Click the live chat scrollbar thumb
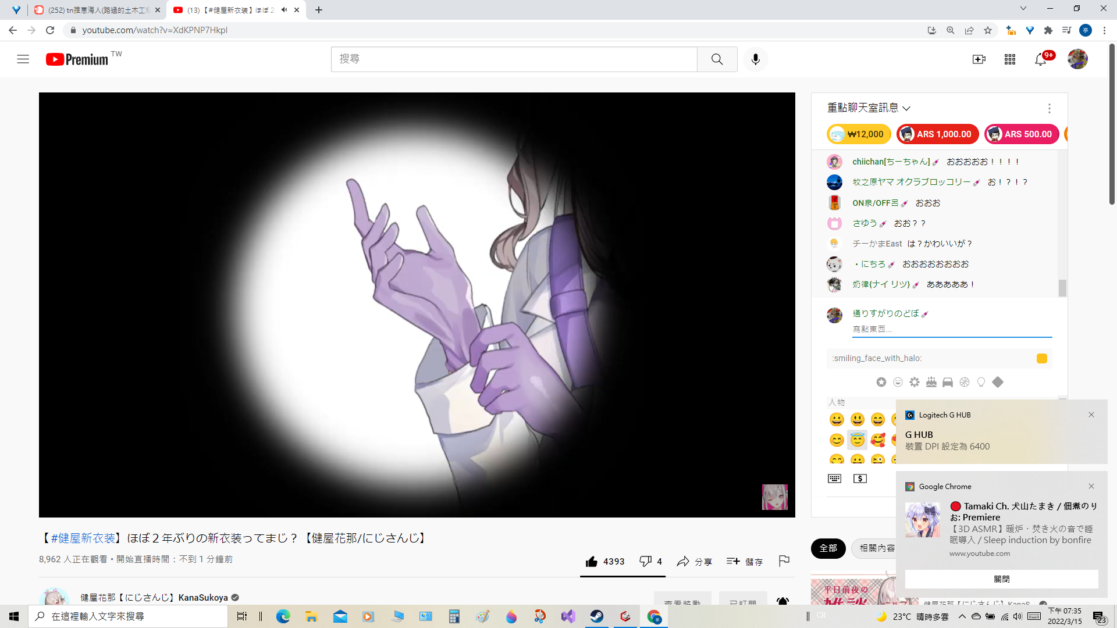 pyautogui.click(x=1062, y=288)
